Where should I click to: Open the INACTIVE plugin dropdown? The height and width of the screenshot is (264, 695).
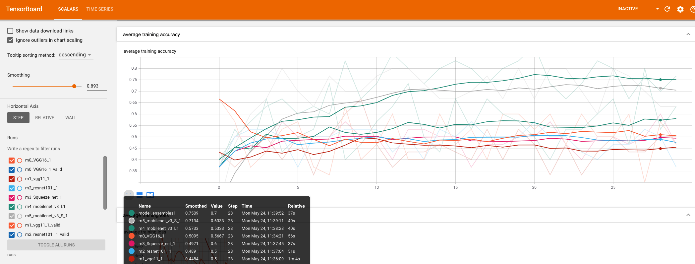[638, 9]
